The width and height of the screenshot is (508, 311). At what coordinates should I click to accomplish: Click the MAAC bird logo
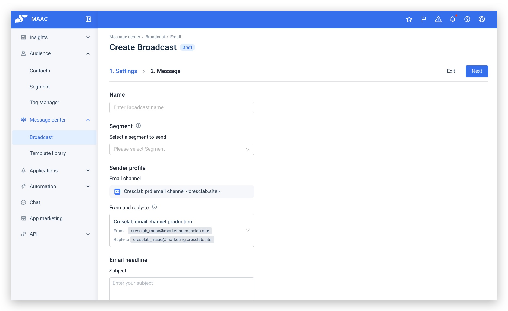[x=21, y=19]
